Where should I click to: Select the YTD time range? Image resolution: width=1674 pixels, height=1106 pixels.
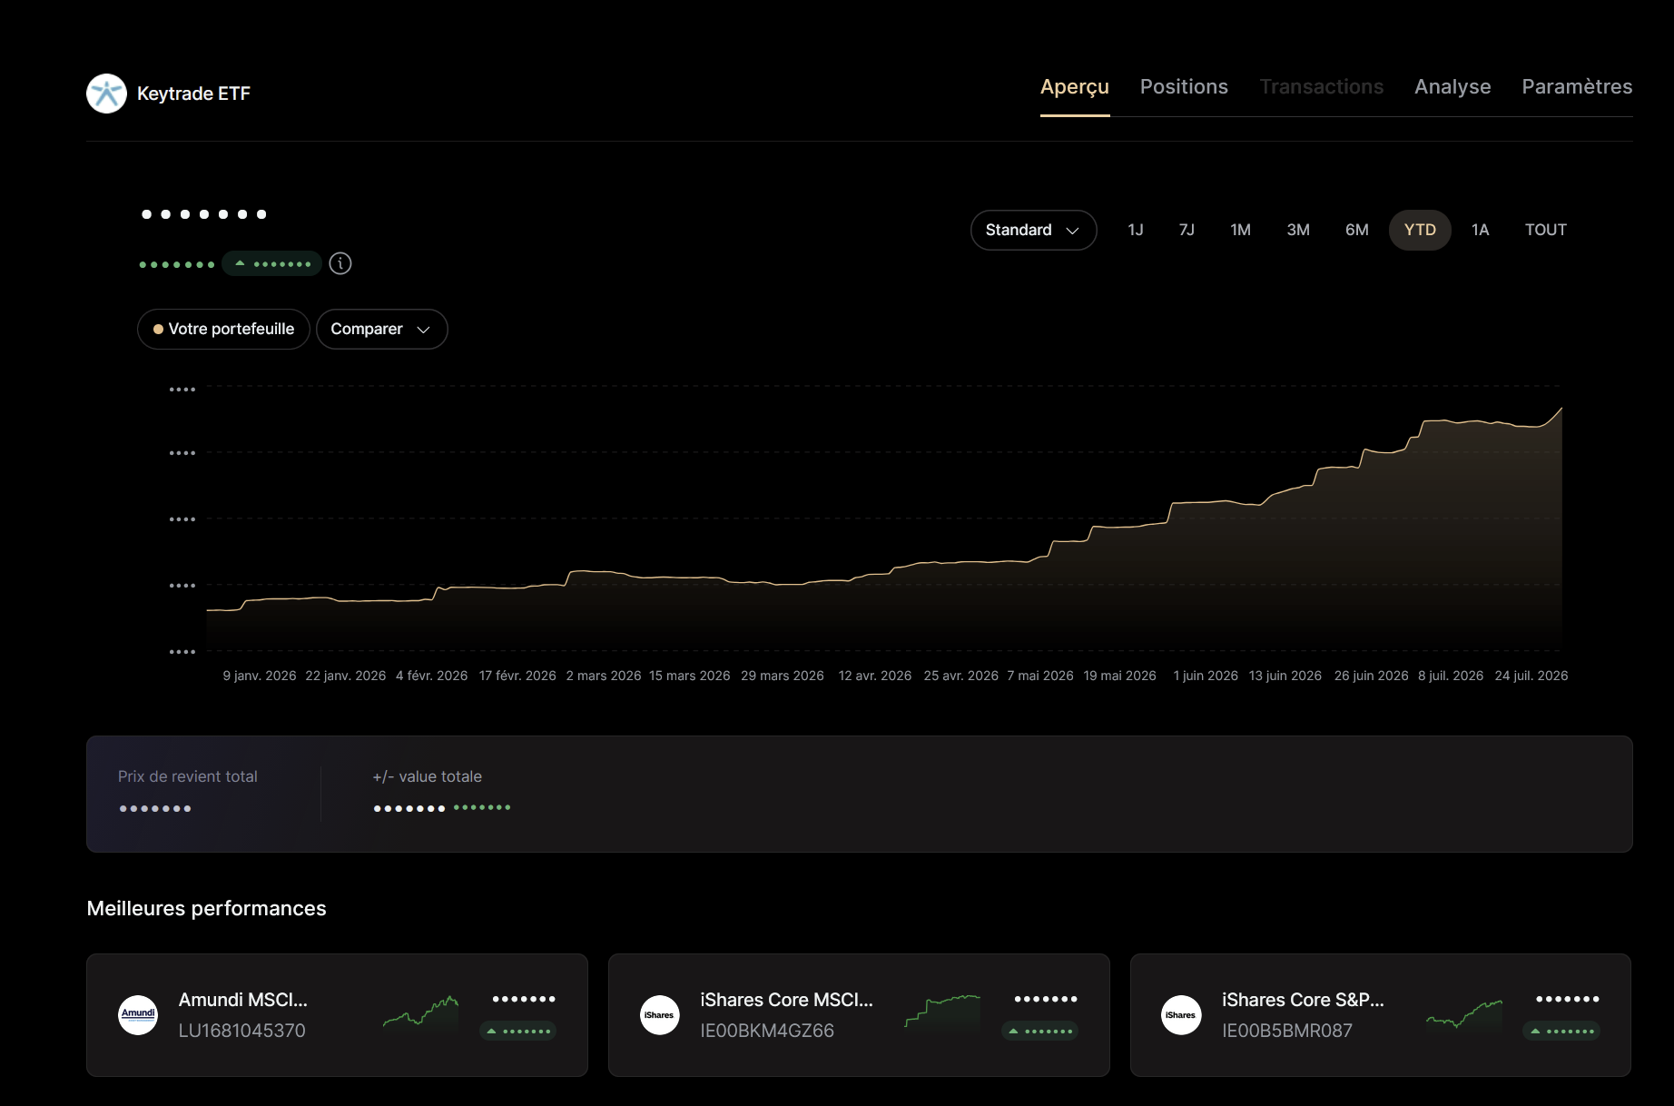tap(1420, 230)
